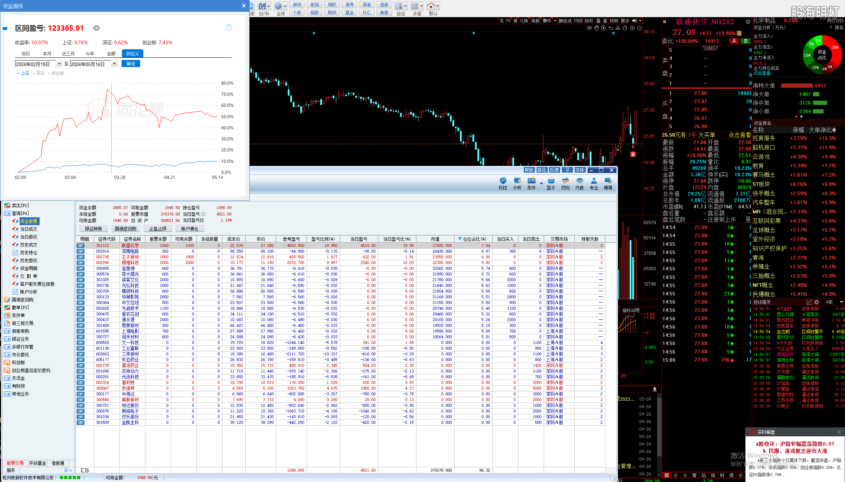Expand the dropdown arrow beside 条件 icon

(x=541, y=184)
